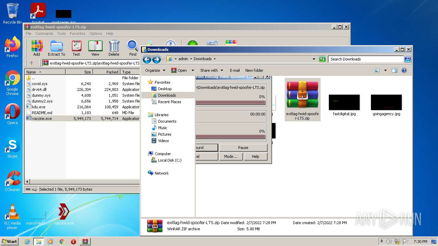Show hidden system tray icons

[x=382, y=242]
